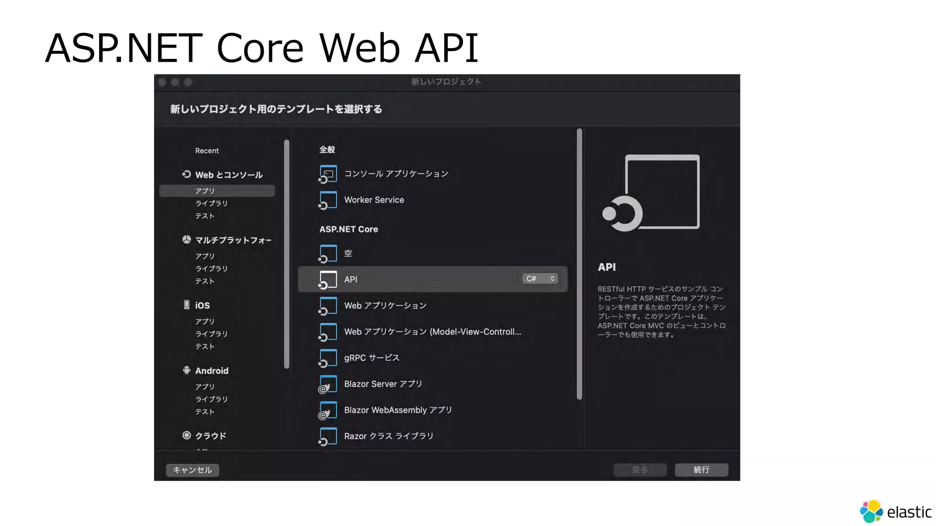Click the 続行 continue button
The width and height of the screenshot is (936, 526).
coord(702,470)
